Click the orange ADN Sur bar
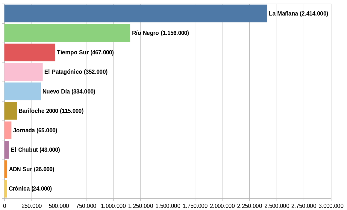Image resolution: width=347 pixels, height=210 pixels. tap(6, 169)
